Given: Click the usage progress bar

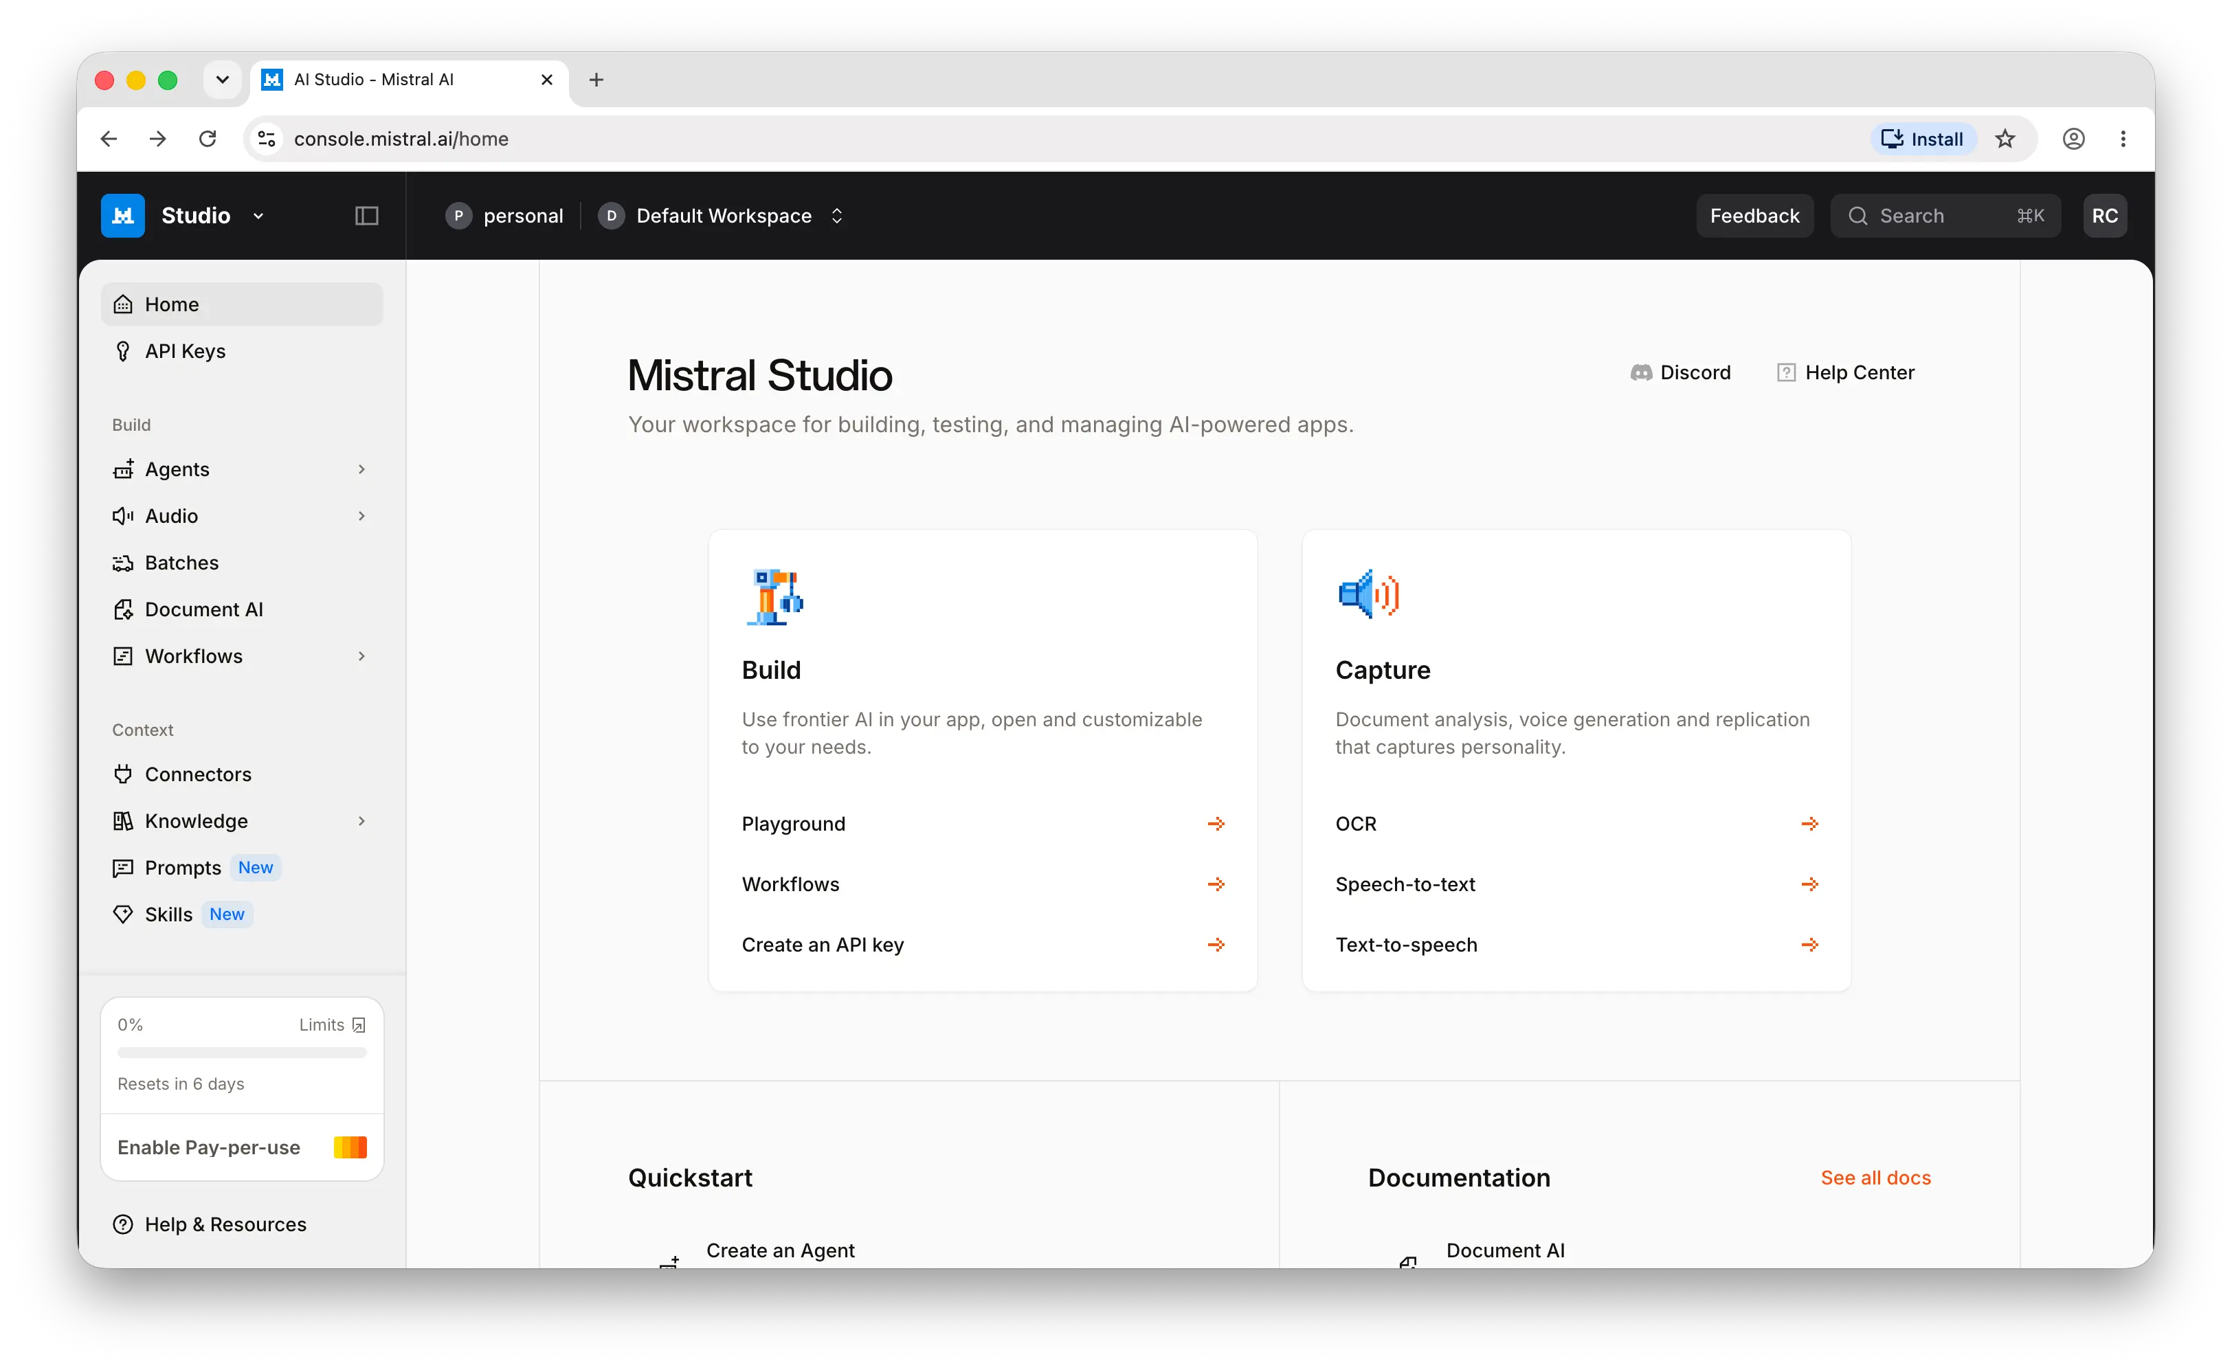Looking at the screenshot, I should [242, 1053].
